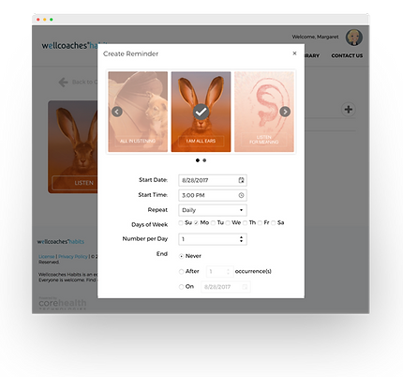Go to the second carousel page dot

click(204, 160)
